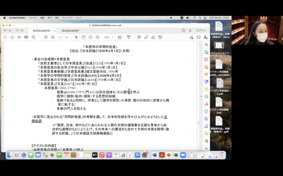
Task: Select the highlighter pen tool
Action: pos(146,37)
